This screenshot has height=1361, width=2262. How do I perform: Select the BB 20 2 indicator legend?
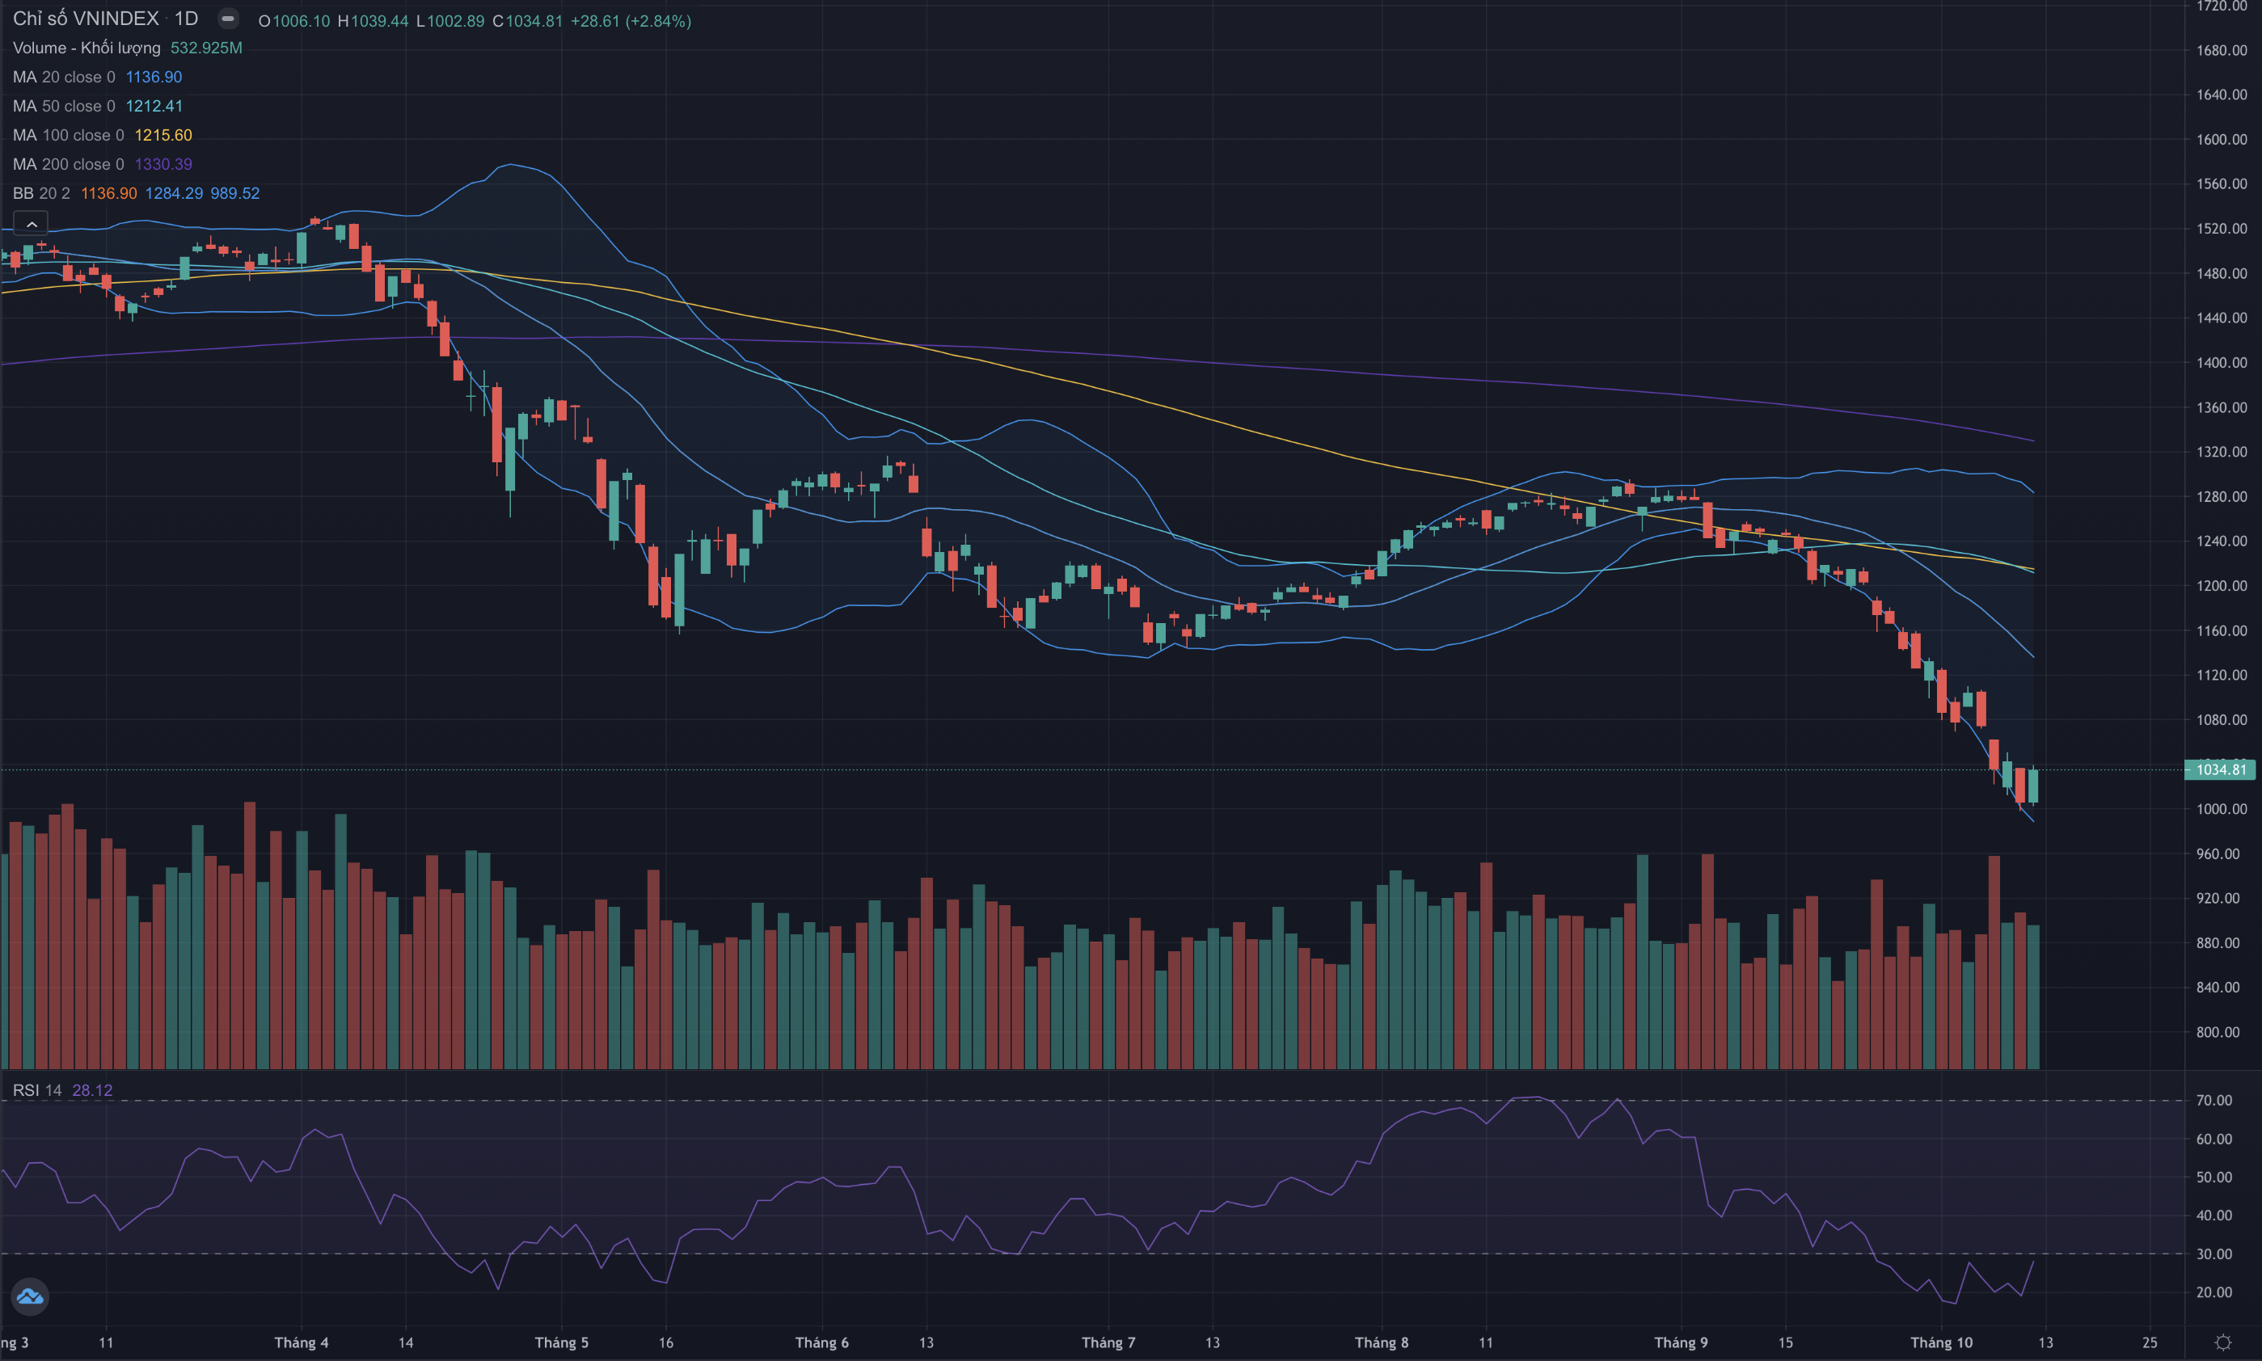41,193
